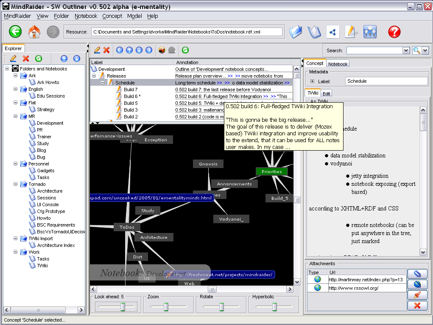This screenshot has height=325, width=433.
Task: Expand the Label metadata plus box
Action: [x=312, y=81]
